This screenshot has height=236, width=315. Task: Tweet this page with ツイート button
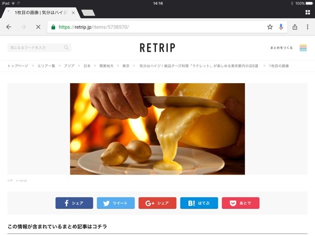click(116, 203)
